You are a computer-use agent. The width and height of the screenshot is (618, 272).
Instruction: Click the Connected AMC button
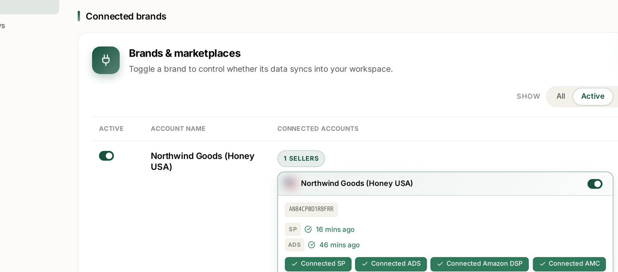(x=569, y=264)
